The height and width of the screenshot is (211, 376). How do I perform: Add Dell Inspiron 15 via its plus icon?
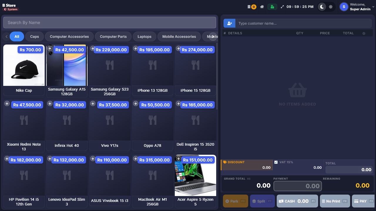tap(178, 103)
